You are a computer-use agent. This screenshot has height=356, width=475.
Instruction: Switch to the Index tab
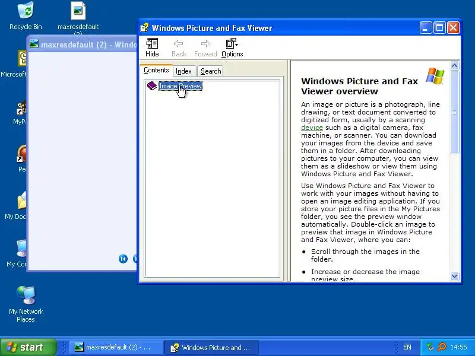[183, 71]
